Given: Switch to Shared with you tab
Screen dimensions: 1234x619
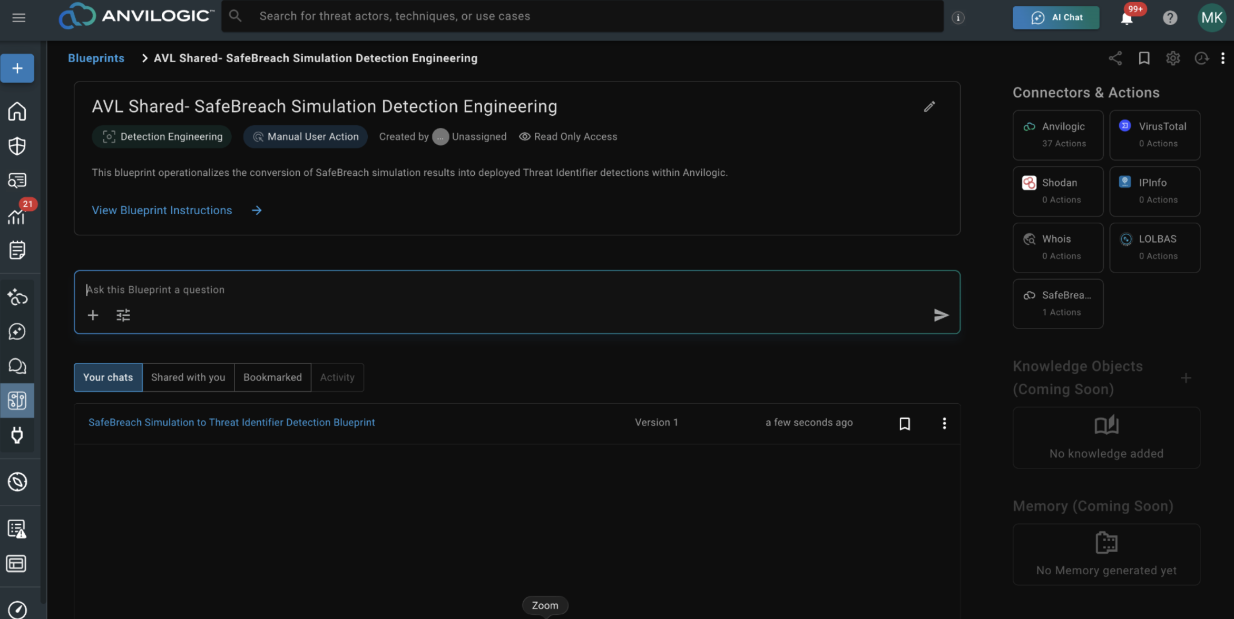Looking at the screenshot, I should (x=188, y=377).
